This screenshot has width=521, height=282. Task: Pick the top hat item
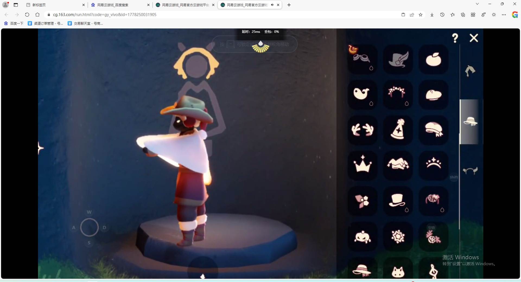[398, 201]
